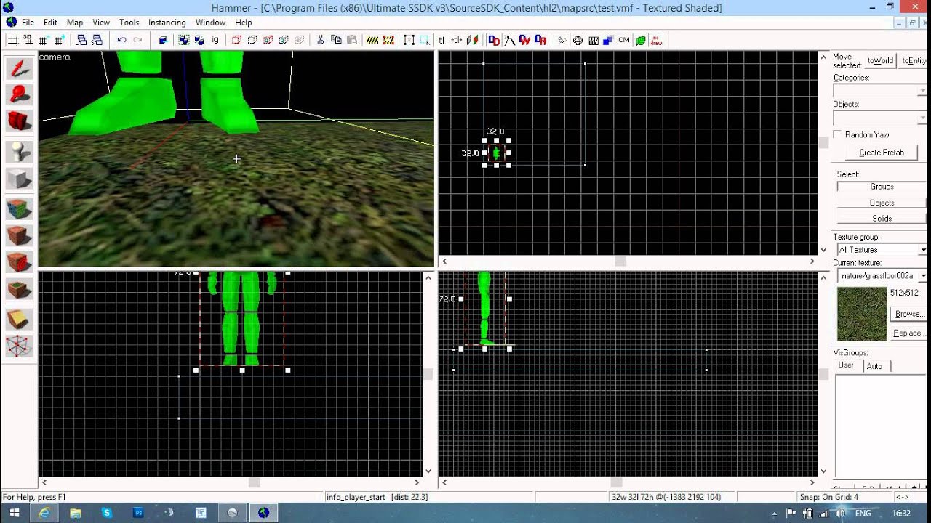
Task: Click the top view horizontal scrollbar thumb
Action: [620, 261]
